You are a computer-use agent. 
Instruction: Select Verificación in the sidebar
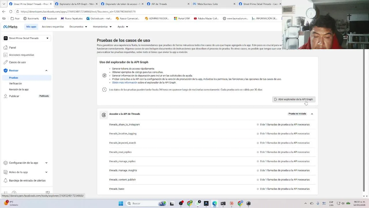click(15, 83)
